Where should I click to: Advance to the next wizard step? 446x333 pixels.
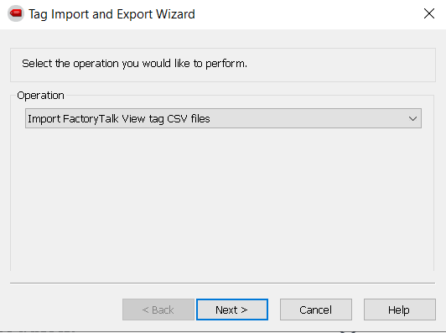click(x=232, y=310)
